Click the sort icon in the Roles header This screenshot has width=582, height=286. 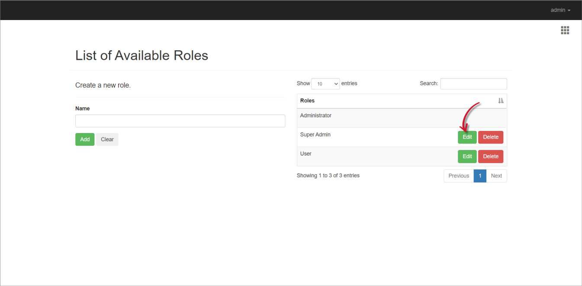coord(501,101)
